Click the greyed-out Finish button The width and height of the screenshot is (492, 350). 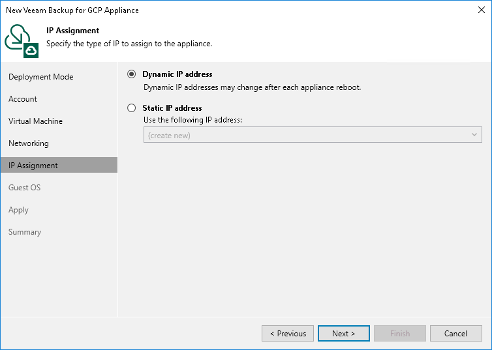pyautogui.click(x=400, y=334)
